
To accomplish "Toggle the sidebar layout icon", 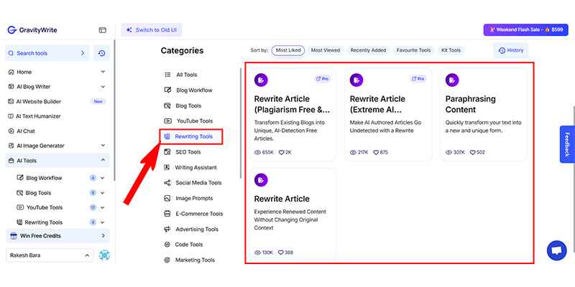I will tap(102, 30).
